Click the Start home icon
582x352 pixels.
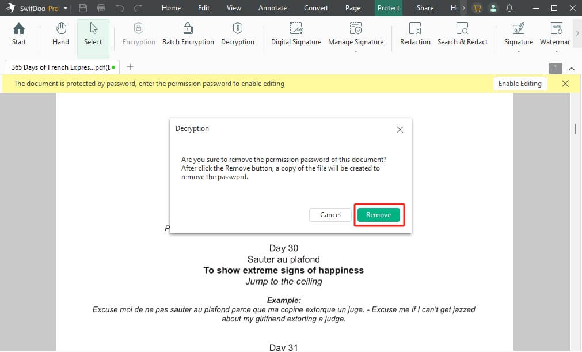point(18,29)
